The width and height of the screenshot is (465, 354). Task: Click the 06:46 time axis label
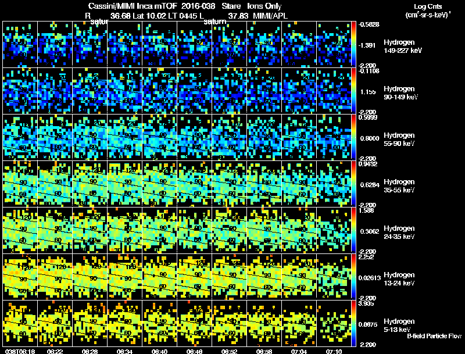[194, 352]
